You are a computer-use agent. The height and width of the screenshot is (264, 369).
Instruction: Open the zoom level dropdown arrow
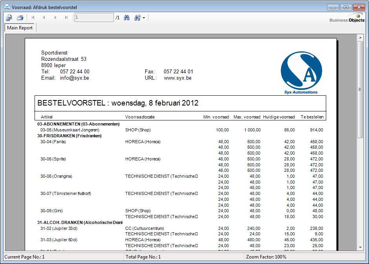pyautogui.click(x=144, y=17)
